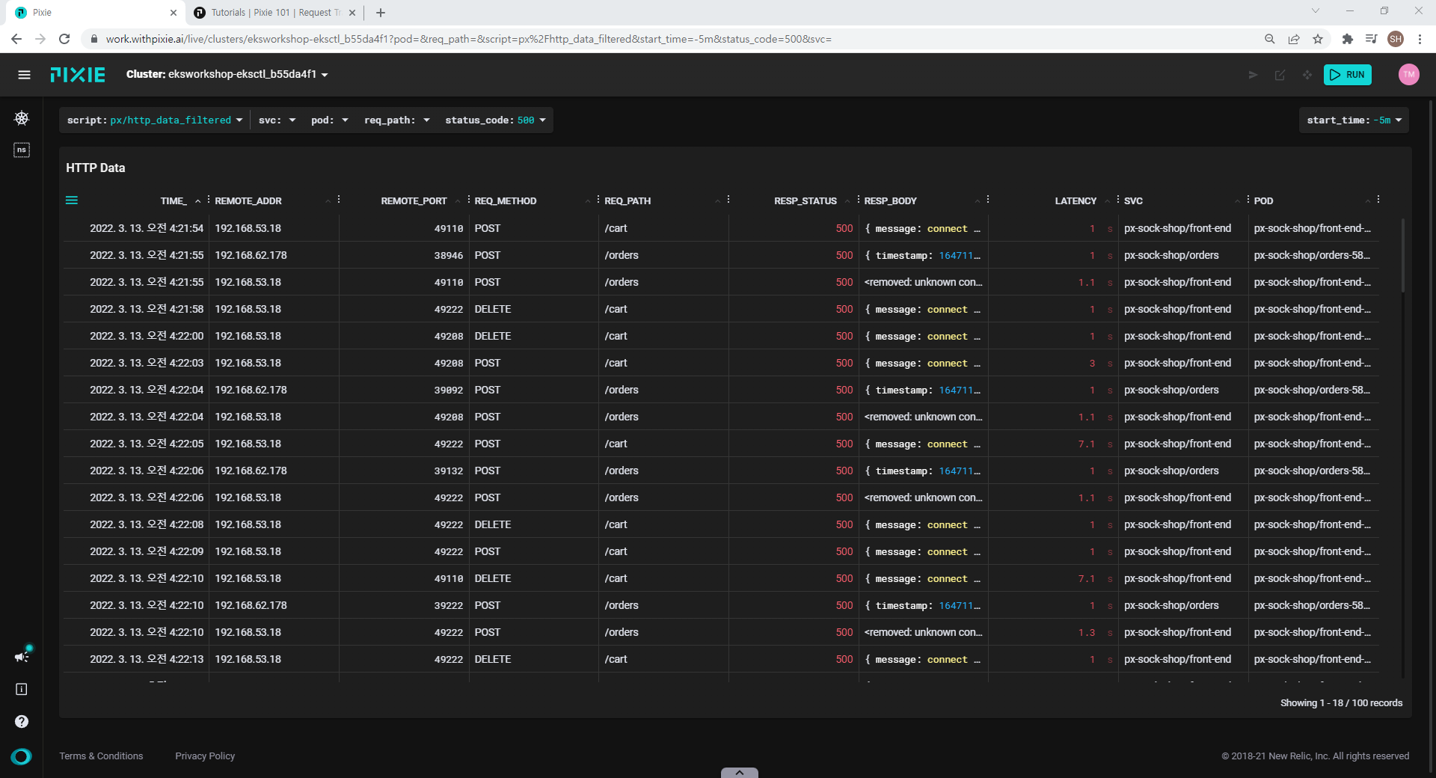Open the live chat bubble icon
The image size is (1436, 778).
click(x=22, y=756)
